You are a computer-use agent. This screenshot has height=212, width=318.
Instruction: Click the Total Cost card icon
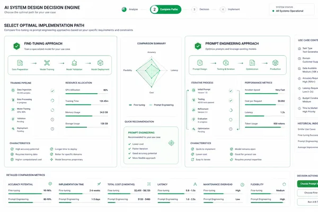pyautogui.click(x=149, y=184)
